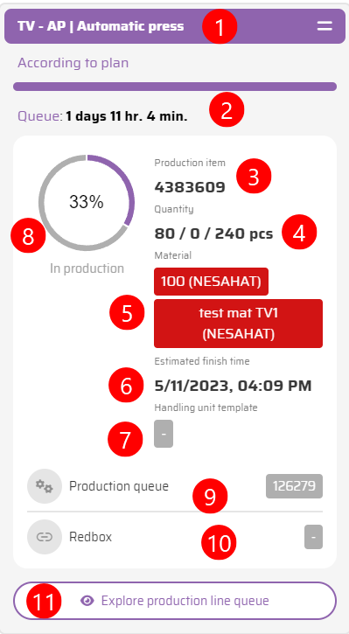Click the Handling unit template dash badge
This screenshot has width=349, height=634.
[x=164, y=434]
